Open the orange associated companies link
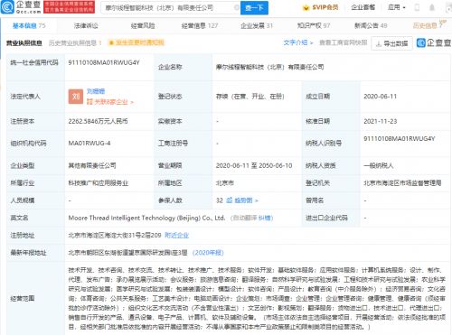 (x=110, y=102)
